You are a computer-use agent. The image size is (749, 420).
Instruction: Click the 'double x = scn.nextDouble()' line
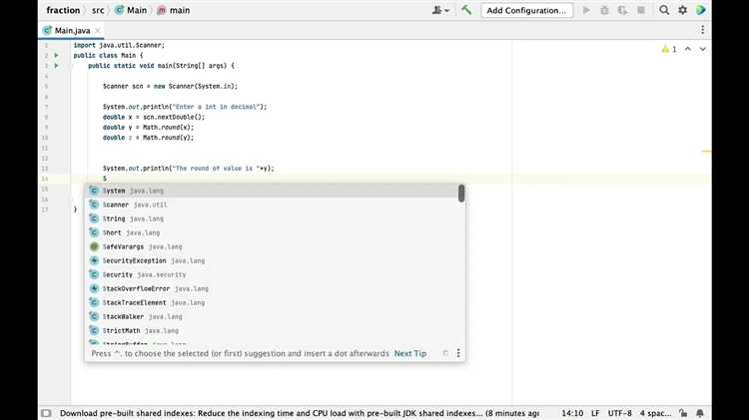pos(154,117)
